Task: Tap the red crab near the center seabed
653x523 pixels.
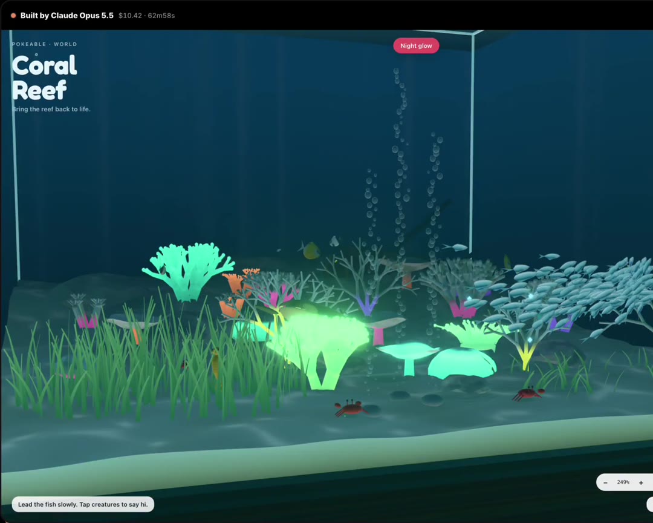Action: tap(350, 409)
